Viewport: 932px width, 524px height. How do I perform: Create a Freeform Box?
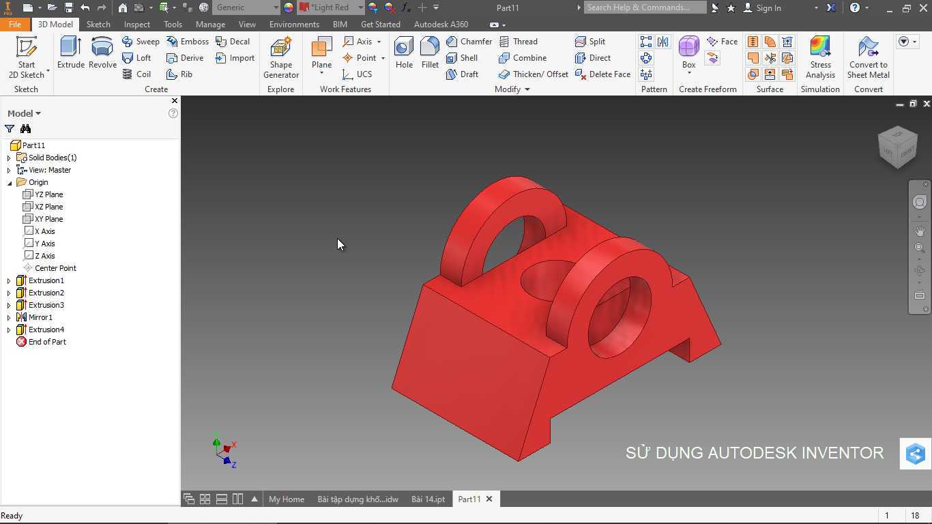[x=688, y=53]
